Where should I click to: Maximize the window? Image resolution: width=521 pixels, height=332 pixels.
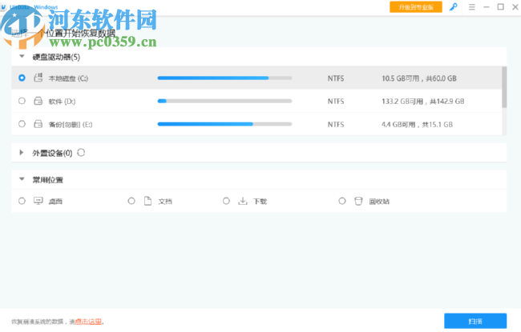pos(501,6)
